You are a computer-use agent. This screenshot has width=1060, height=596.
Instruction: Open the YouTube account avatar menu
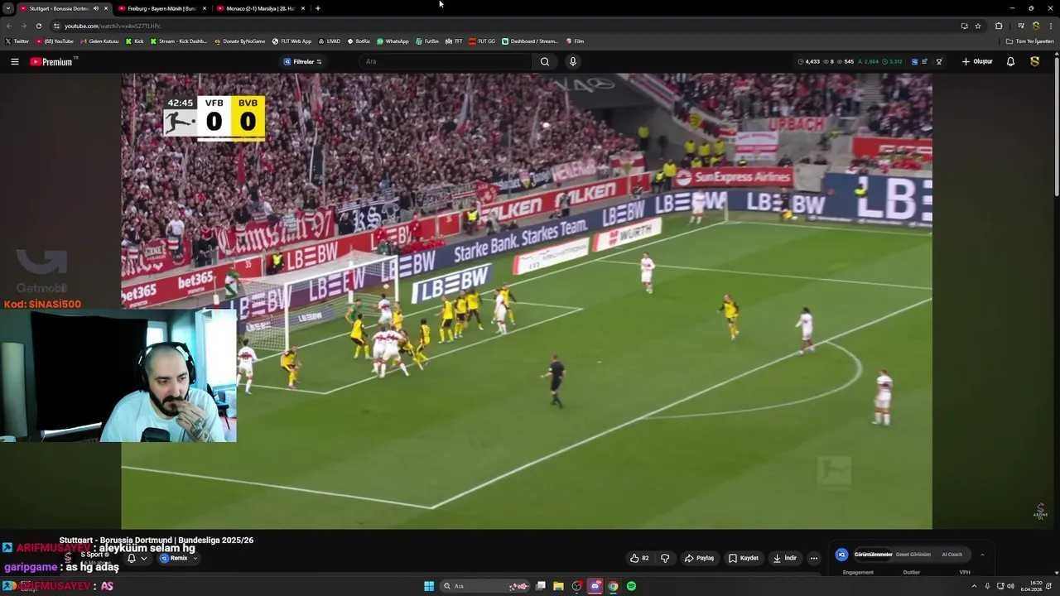point(1034,61)
